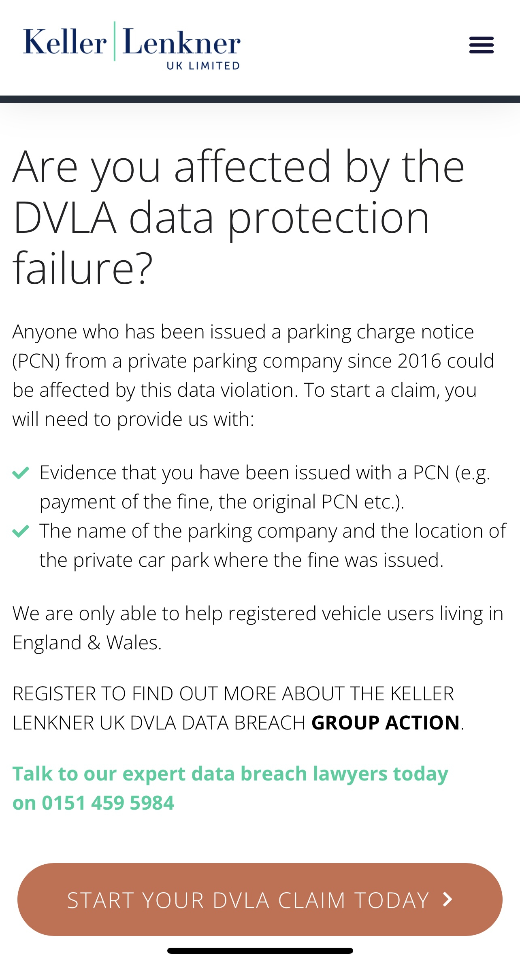
Task: Start your DVLA claim today button
Action: click(x=260, y=900)
